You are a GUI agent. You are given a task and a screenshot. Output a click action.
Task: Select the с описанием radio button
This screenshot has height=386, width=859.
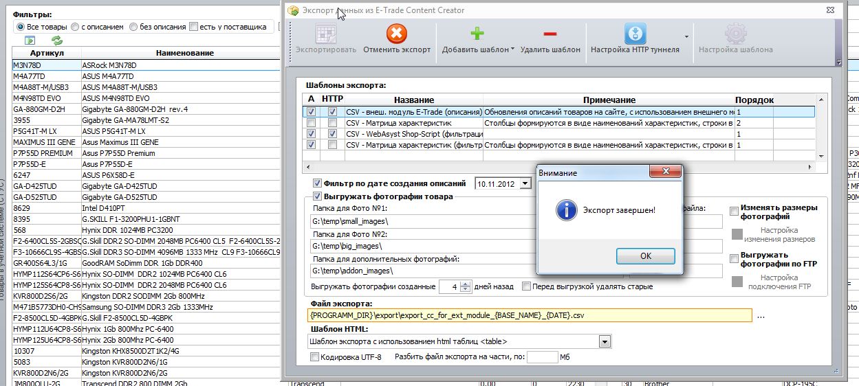pos(75,27)
